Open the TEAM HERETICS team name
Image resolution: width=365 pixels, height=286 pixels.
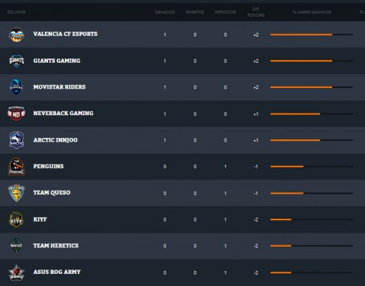point(56,245)
